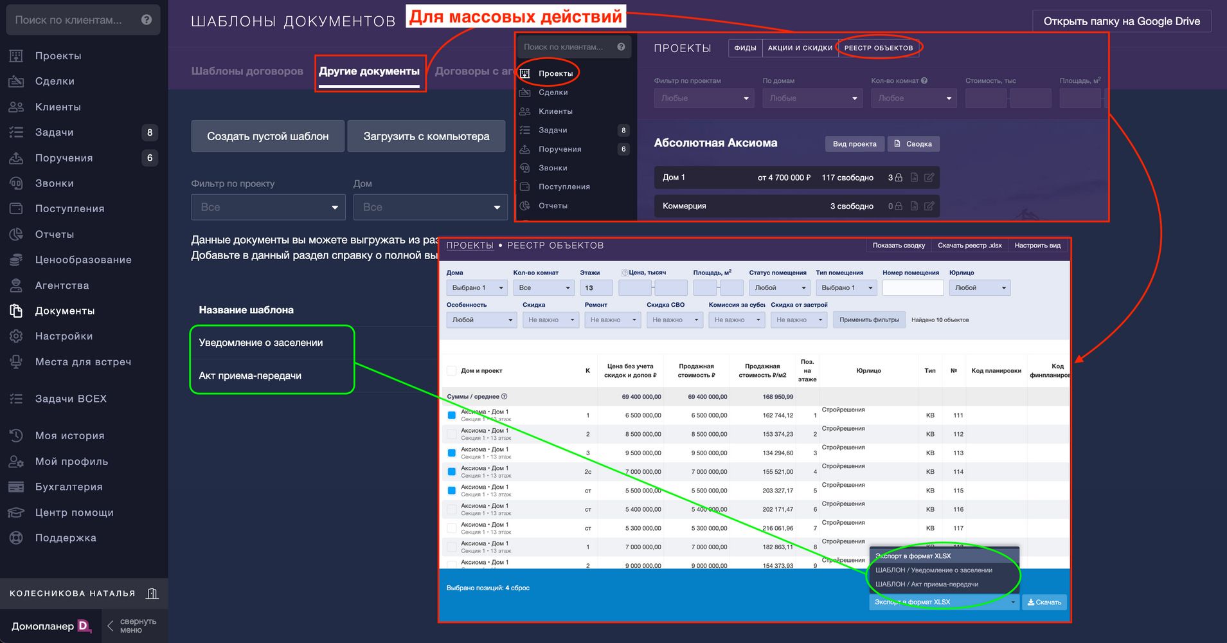Click the Этажи field showing 13
The width and height of the screenshot is (1227, 643).
pyautogui.click(x=596, y=288)
